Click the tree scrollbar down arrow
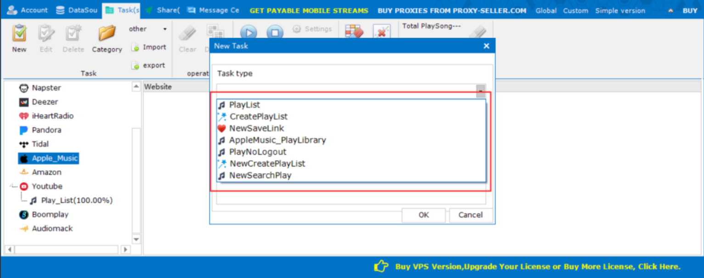 point(136,239)
